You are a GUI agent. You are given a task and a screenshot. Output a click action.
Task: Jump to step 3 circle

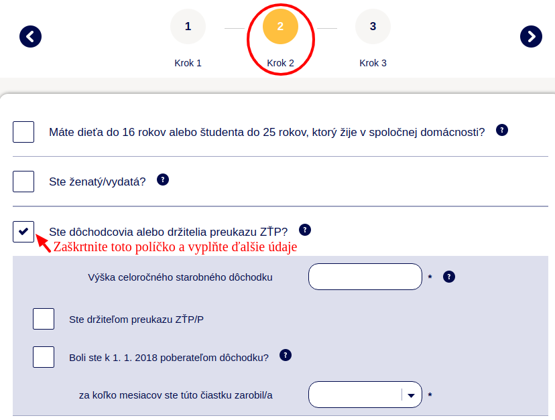click(x=373, y=27)
